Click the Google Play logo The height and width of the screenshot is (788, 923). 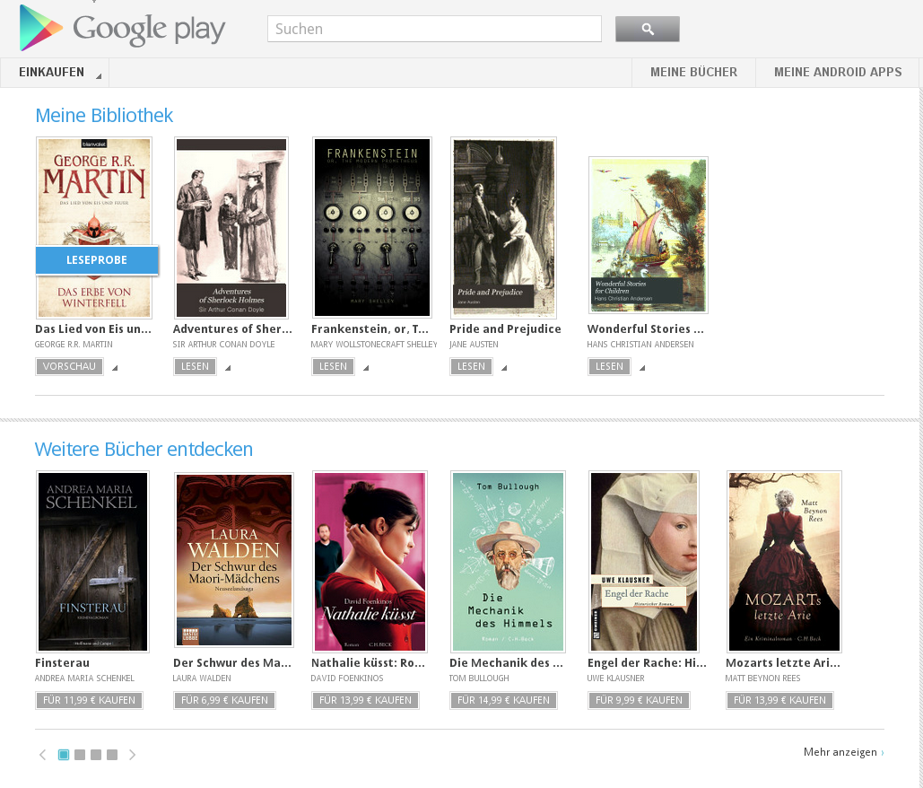point(122,28)
